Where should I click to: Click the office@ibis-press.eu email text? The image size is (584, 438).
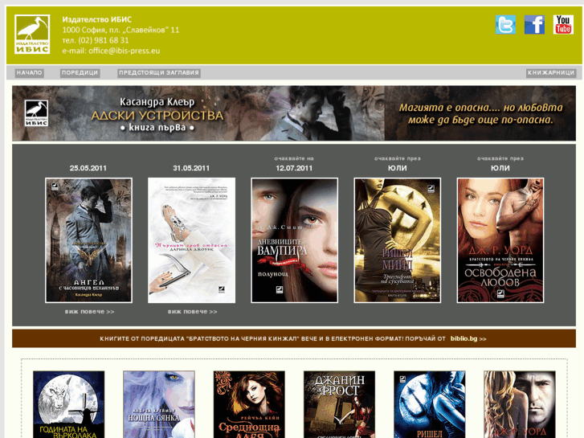(x=124, y=51)
